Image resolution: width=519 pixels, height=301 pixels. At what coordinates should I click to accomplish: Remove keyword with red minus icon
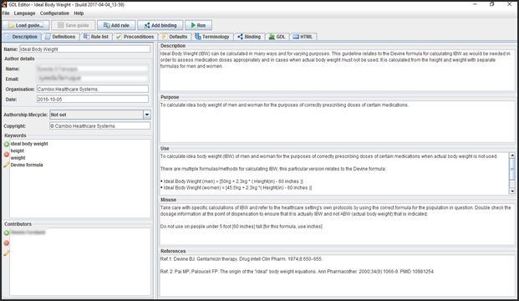[7, 155]
